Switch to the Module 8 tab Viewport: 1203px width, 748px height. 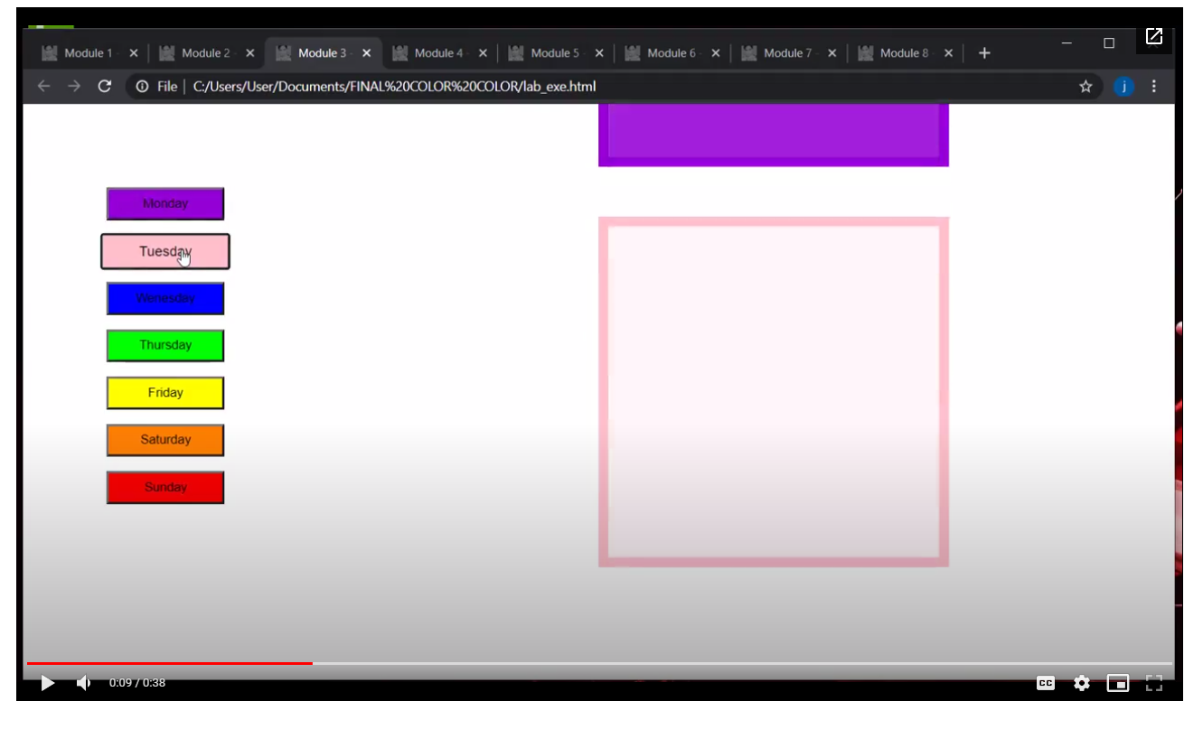(x=906, y=53)
